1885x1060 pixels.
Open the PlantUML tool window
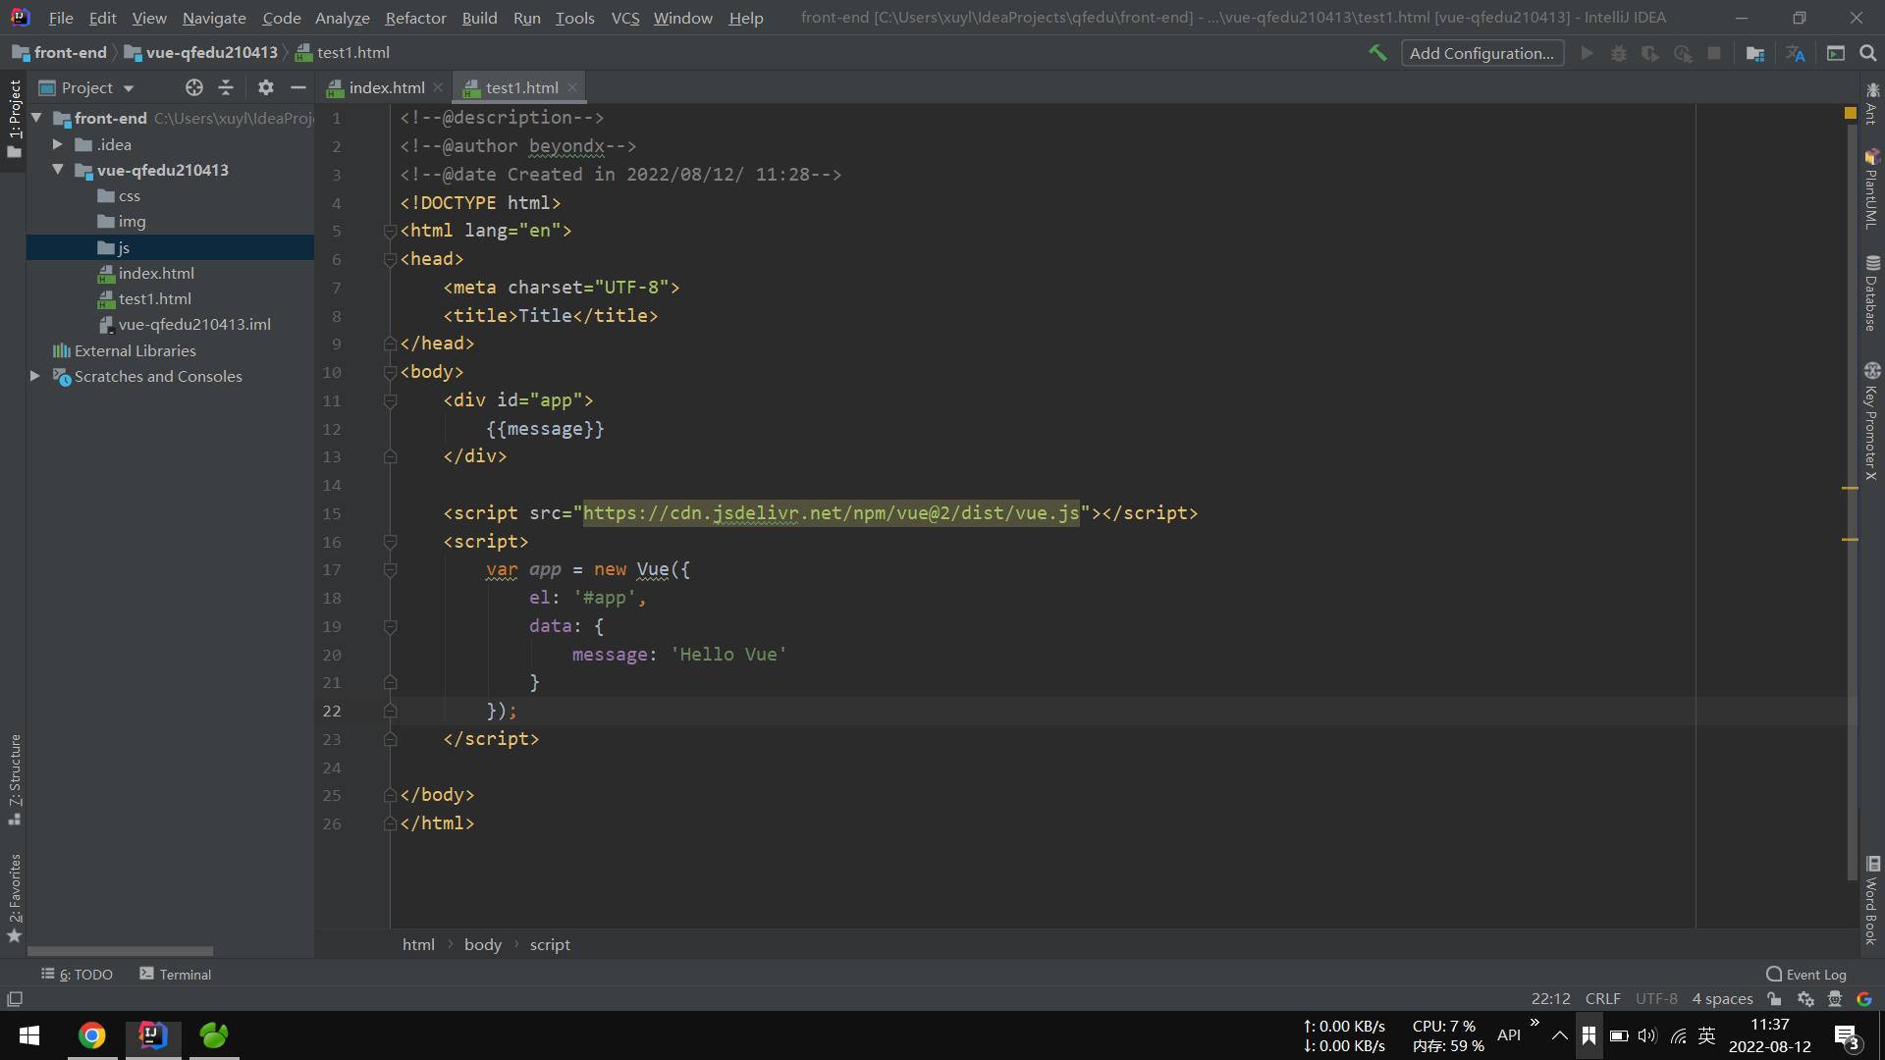coord(1872,189)
